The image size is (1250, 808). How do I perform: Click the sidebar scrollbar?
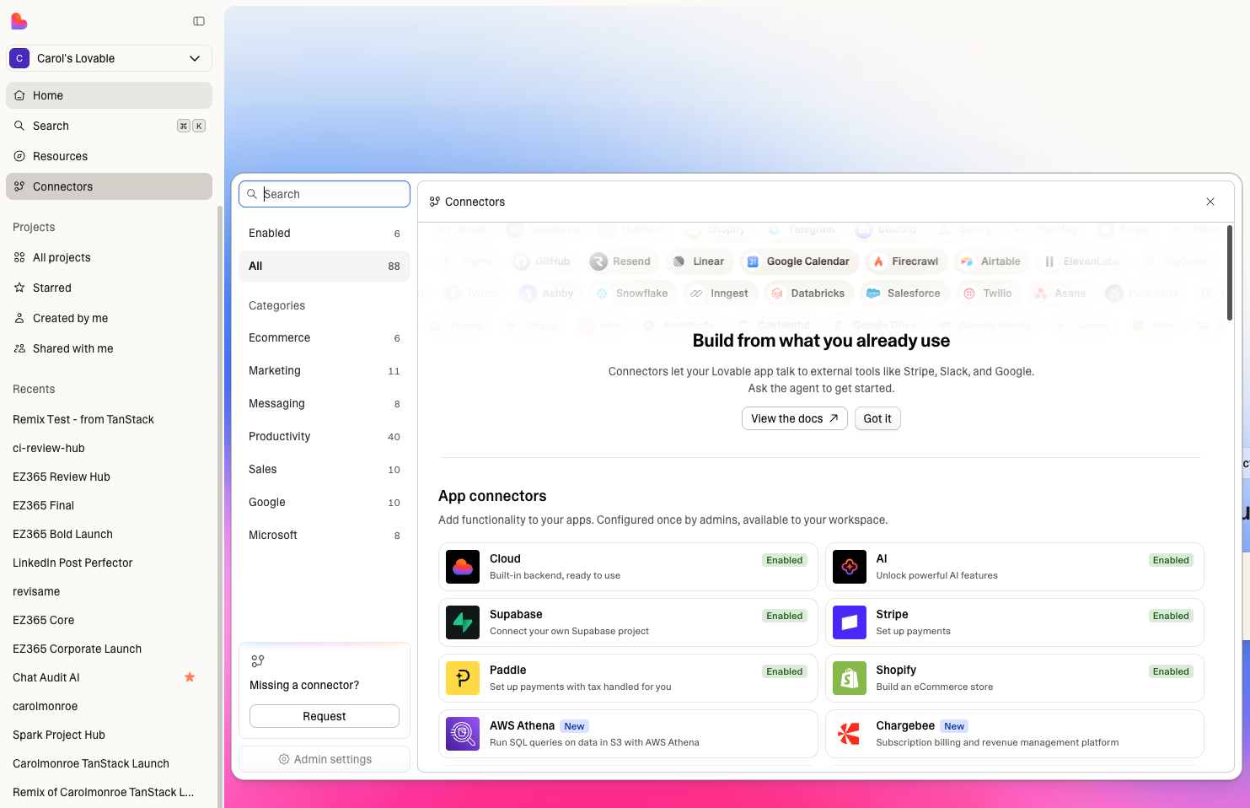(x=220, y=506)
